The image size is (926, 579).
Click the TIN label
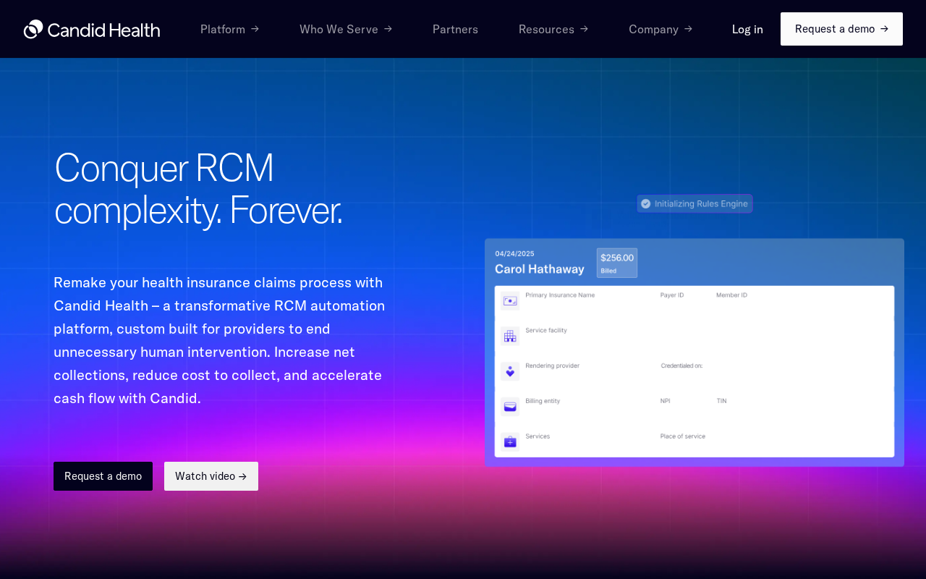point(721,401)
